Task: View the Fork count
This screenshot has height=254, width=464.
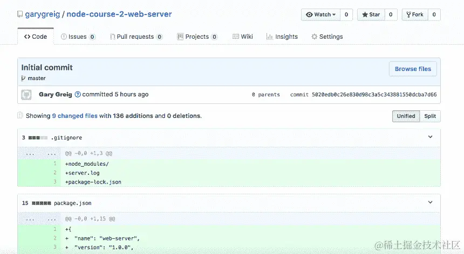Action: click(434, 15)
